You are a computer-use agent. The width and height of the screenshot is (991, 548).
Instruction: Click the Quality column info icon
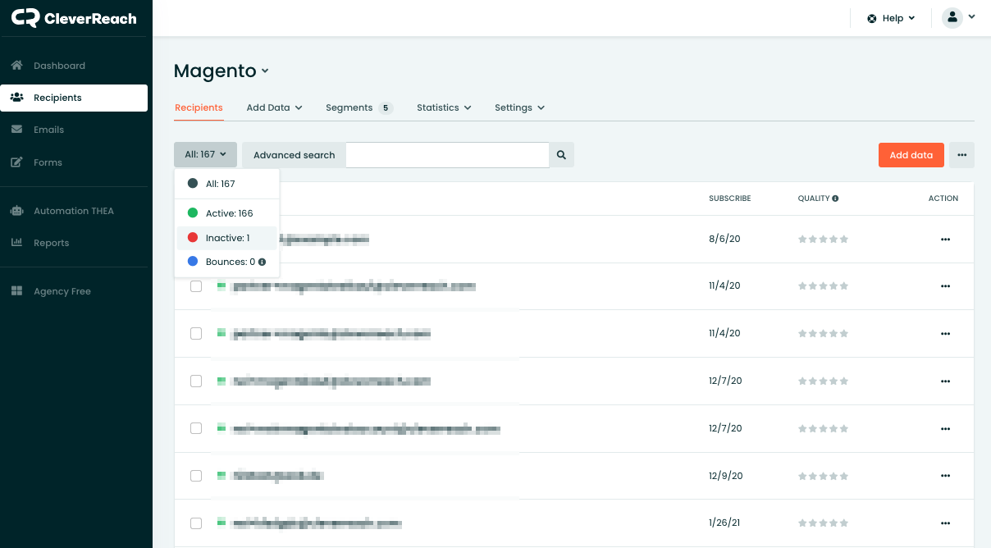coord(835,199)
